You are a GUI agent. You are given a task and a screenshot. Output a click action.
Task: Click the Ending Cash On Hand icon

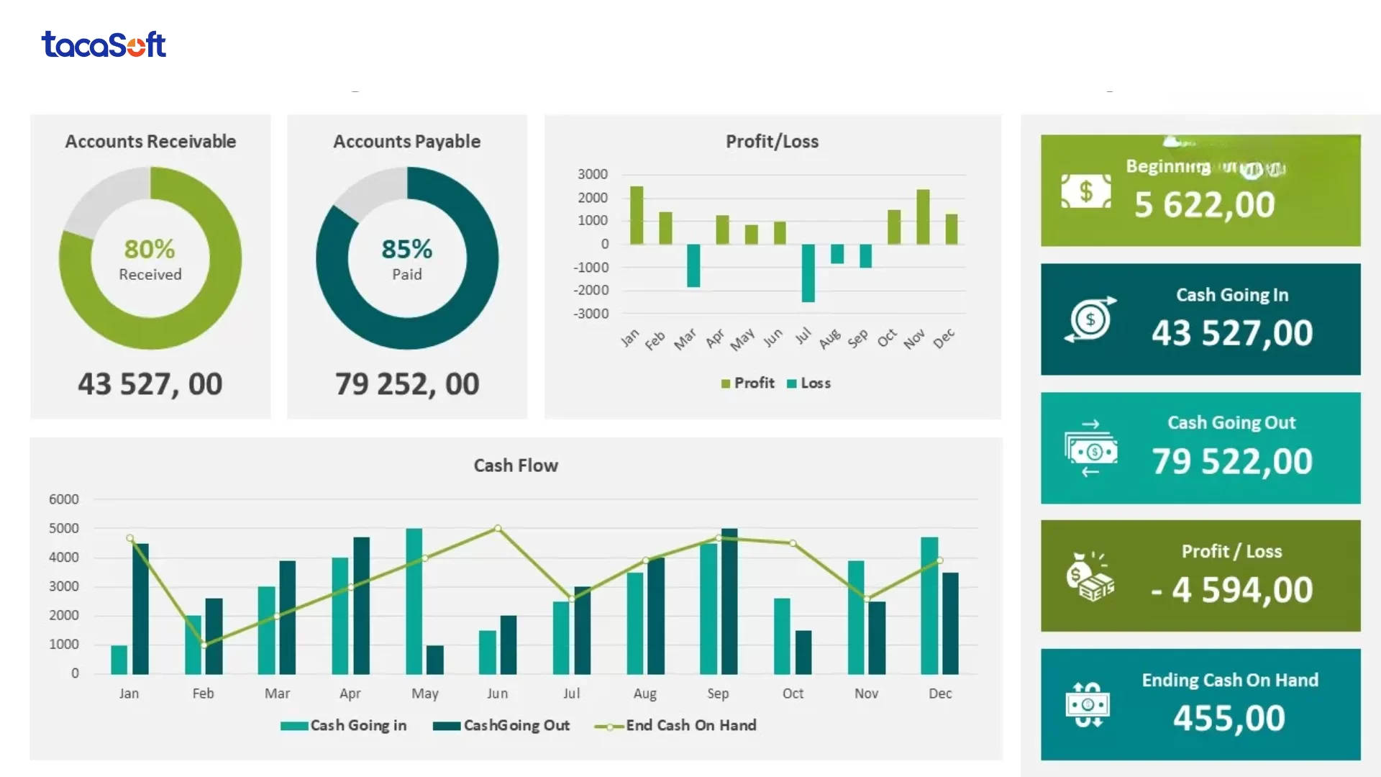pyautogui.click(x=1088, y=704)
